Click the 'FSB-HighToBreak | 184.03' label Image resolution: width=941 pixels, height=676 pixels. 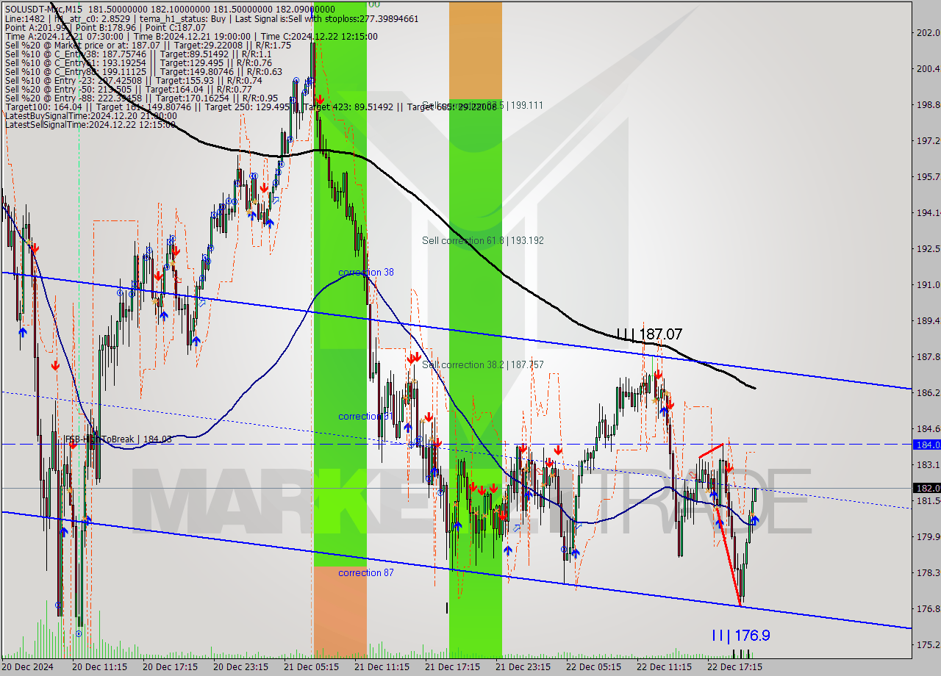pos(118,439)
